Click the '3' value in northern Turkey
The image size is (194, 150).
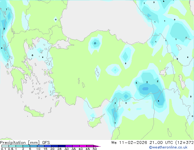point(95,43)
